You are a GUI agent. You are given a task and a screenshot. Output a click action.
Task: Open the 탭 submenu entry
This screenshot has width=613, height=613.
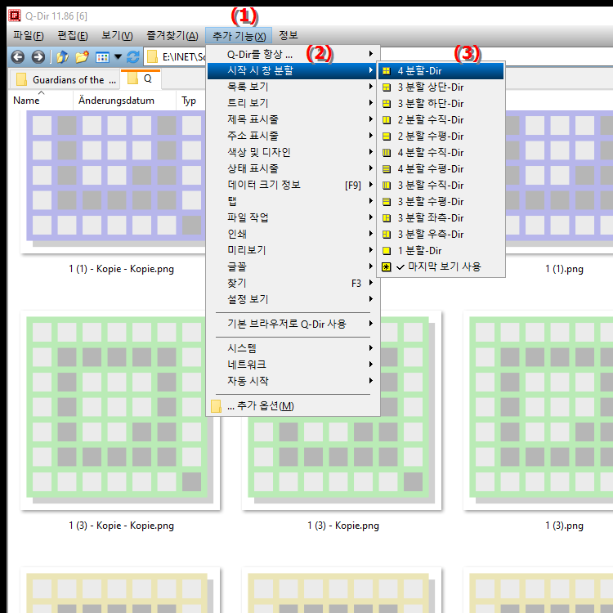coord(293,201)
